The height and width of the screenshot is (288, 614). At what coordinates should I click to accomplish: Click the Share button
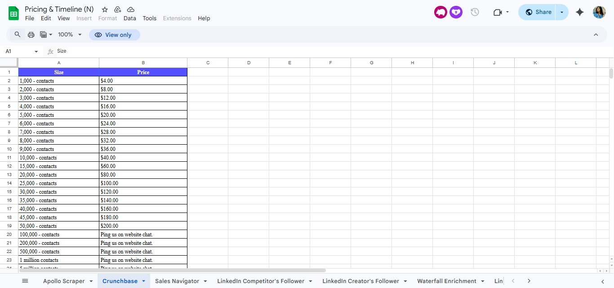pos(538,12)
